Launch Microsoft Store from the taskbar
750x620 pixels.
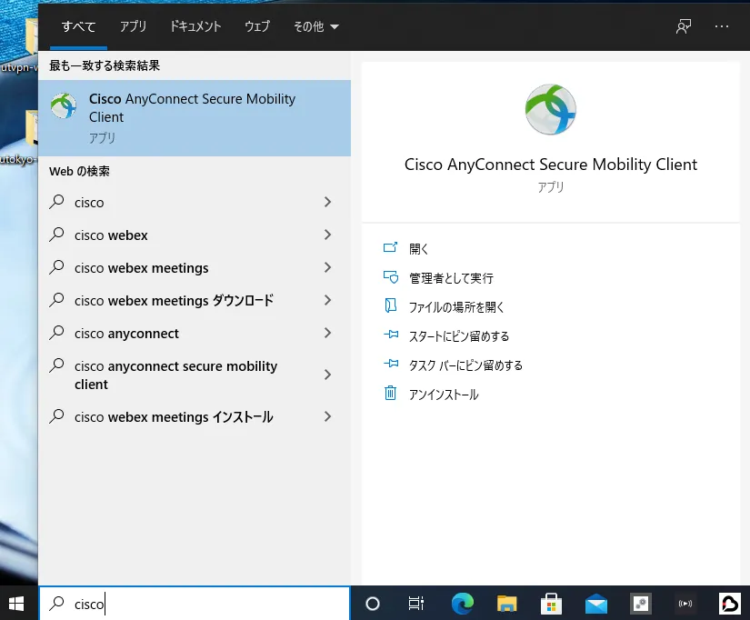(551, 604)
